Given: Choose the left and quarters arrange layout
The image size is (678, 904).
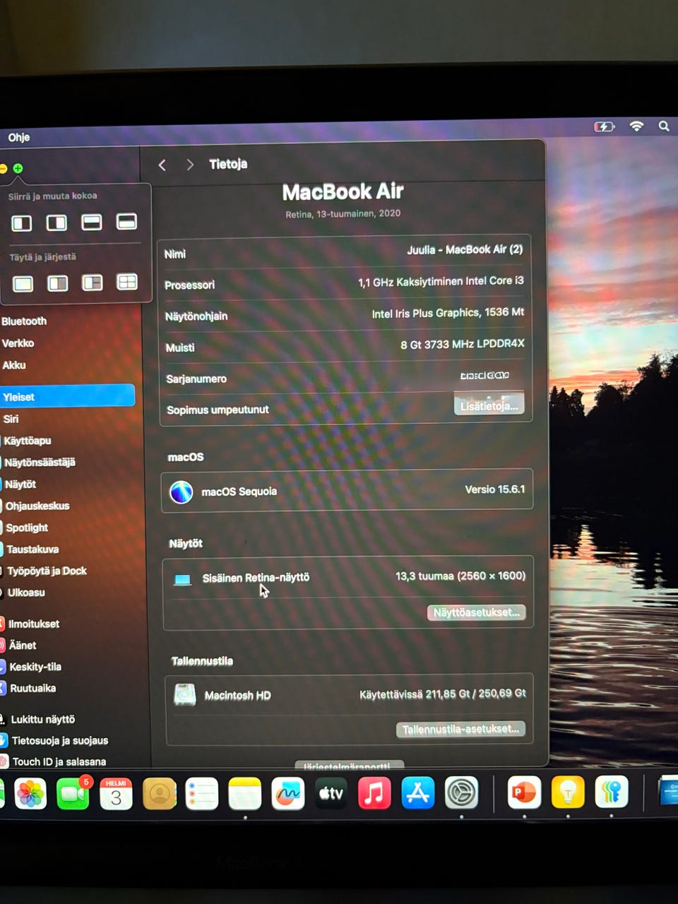Looking at the screenshot, I should coord(93,282).
